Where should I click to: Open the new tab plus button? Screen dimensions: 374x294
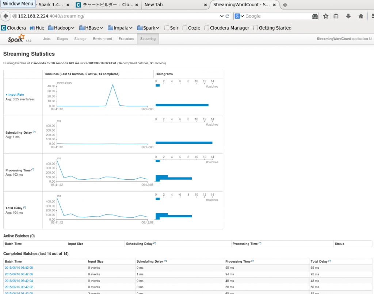click(285, 5)
